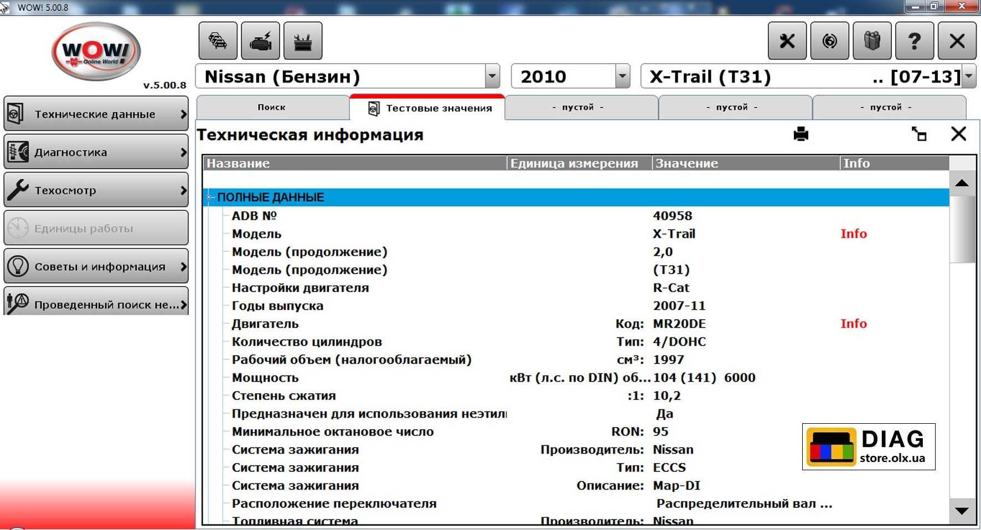Click the MR20DE engine code value
This screenshot has width=981, height=530.
click(679, 324)
